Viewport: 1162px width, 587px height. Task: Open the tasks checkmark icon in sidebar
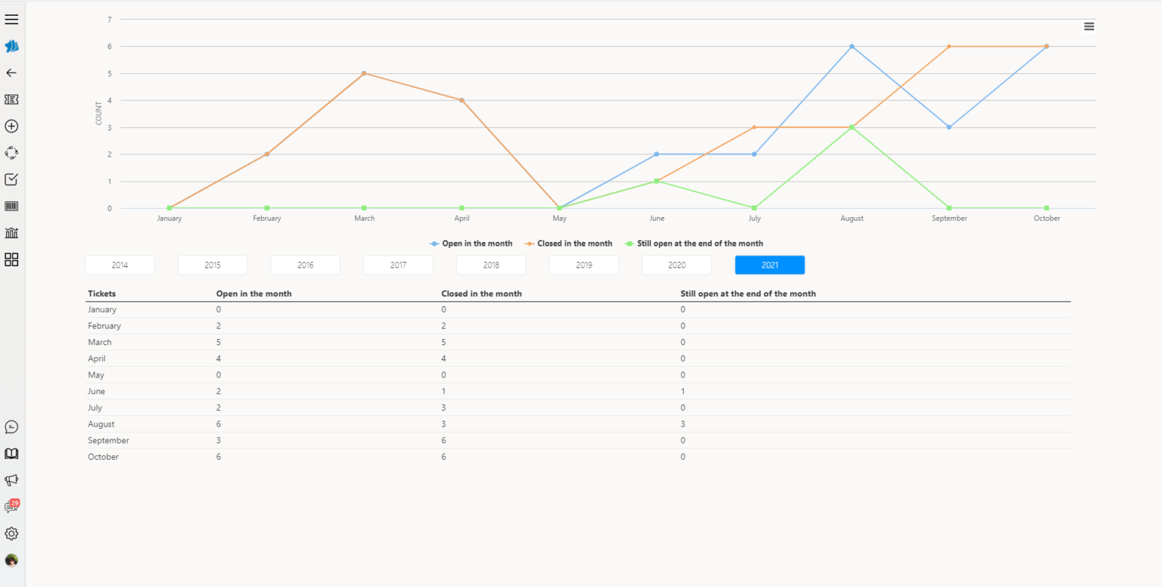coord(11,179)
